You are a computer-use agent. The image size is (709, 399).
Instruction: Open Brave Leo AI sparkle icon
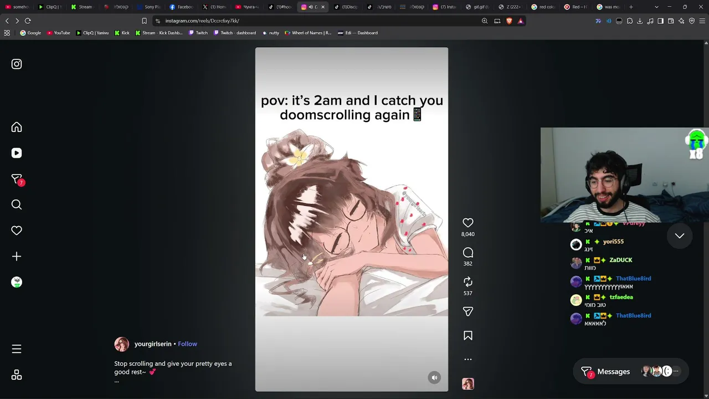[x=681, y=21]
